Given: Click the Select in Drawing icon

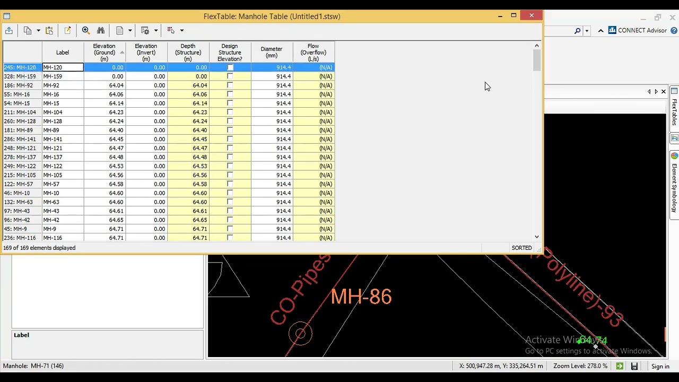Looking at the screenshot, I should click(x=171, y=31).
